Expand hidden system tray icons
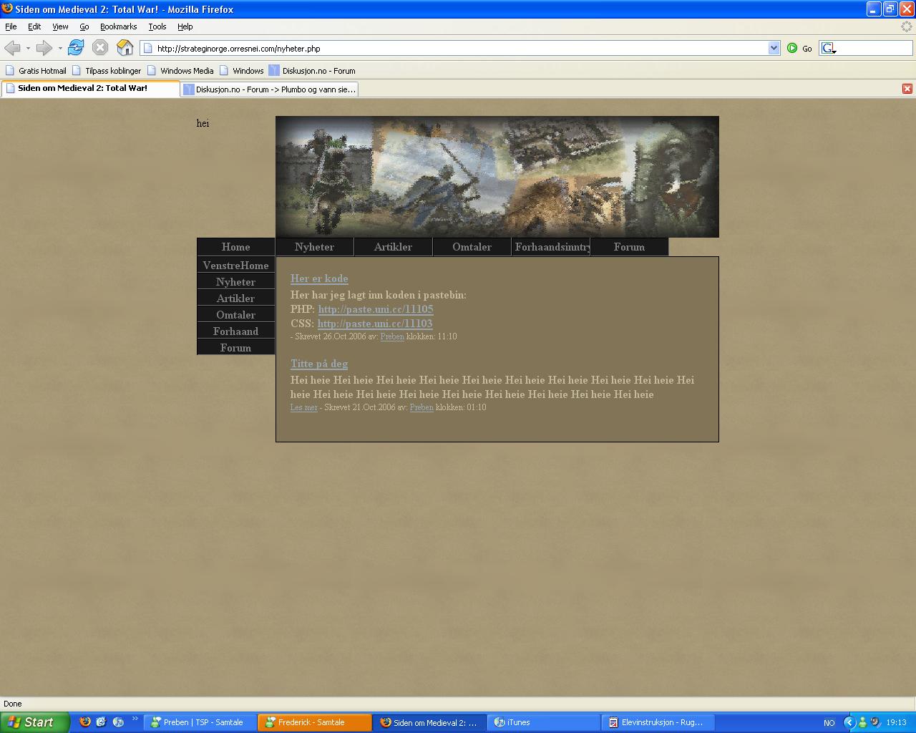Screen dimensions: 916x733 (849, 722)
